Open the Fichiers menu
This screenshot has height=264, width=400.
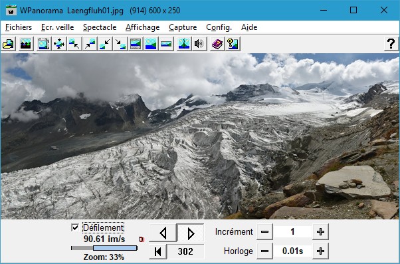pos(19,27)
